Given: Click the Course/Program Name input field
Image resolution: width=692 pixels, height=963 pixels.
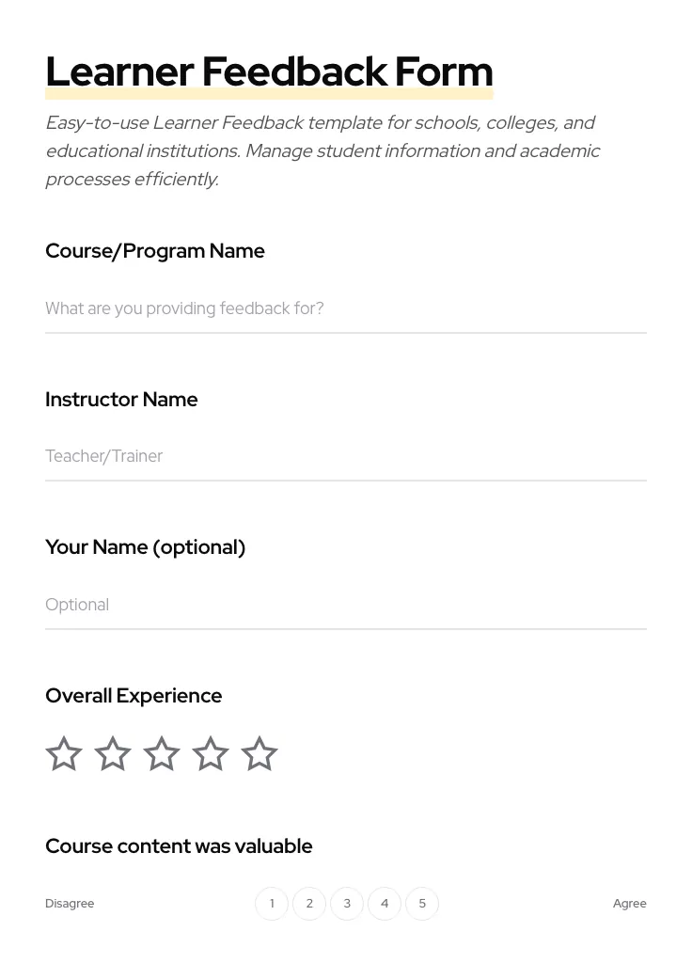Looking at the screenshot, I should [346, 308].
